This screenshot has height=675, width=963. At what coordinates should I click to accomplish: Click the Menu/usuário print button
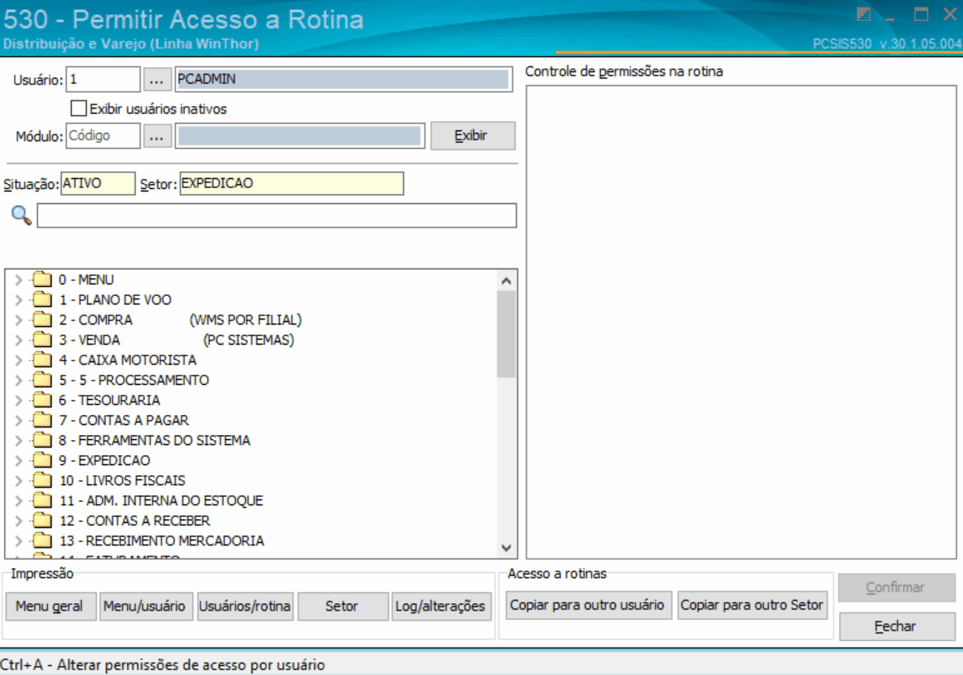tap(145, 606)
